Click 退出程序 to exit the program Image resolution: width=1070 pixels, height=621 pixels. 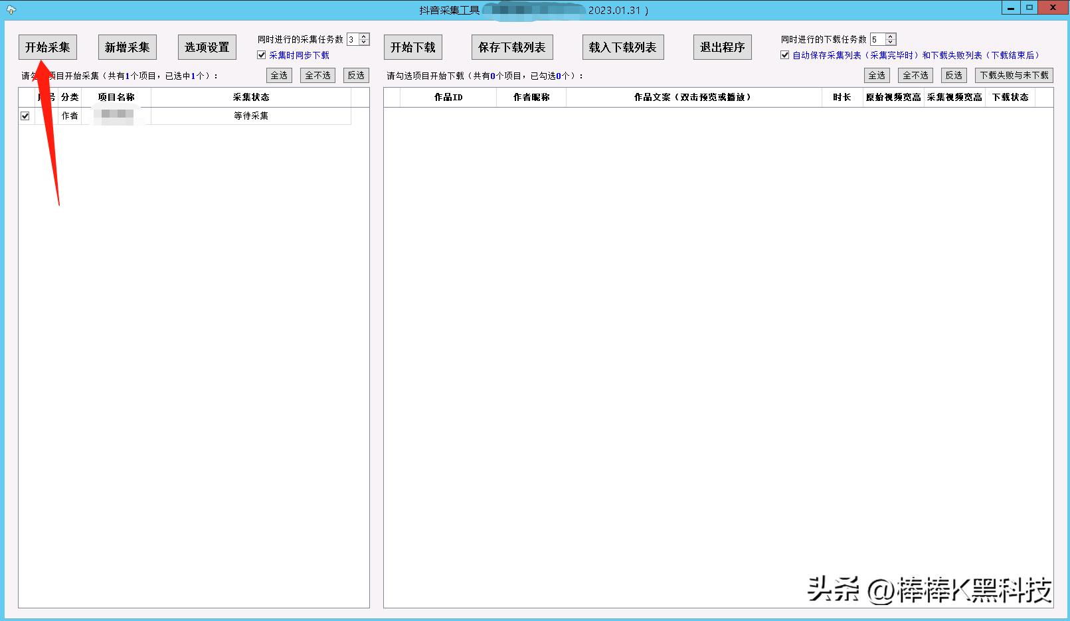(x=722, y=46)
